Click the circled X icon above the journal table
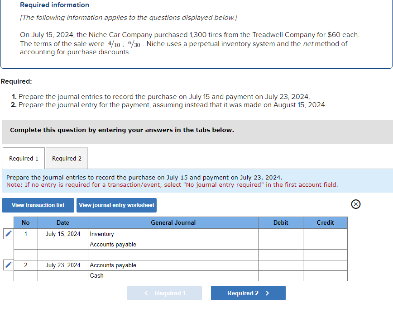The image size is (393, 326). click(355, 204)
